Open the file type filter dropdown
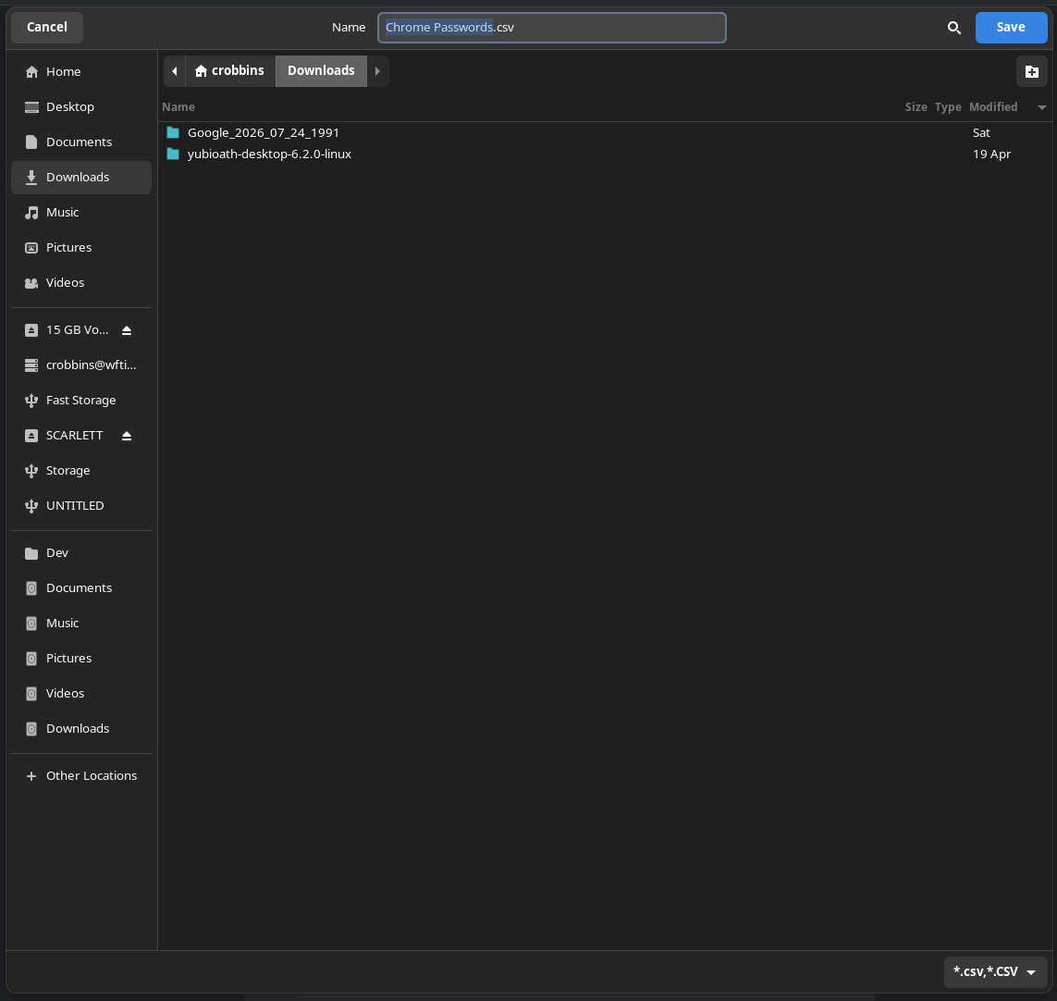 point(995,972)
